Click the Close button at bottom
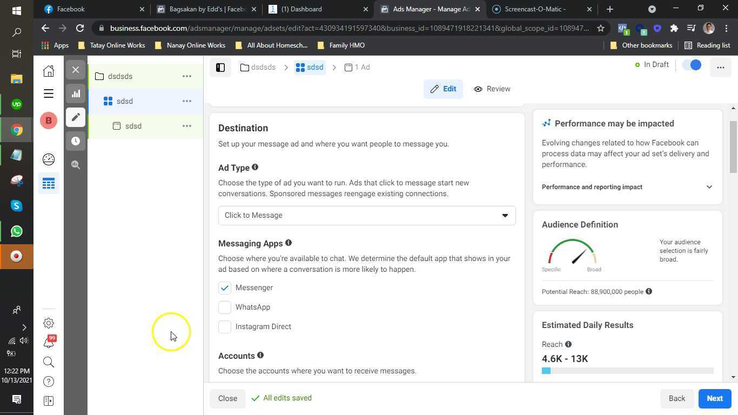 tap(227, 399)
